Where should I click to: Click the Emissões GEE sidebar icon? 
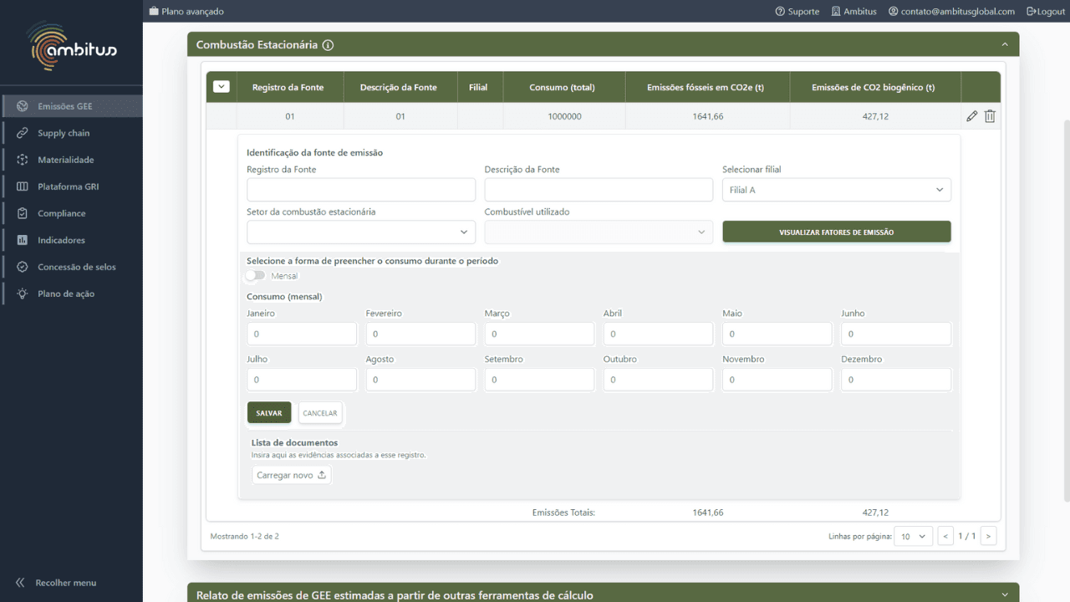(23, 106)
